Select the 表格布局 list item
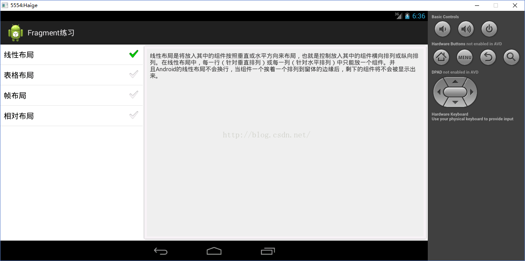 71,75
